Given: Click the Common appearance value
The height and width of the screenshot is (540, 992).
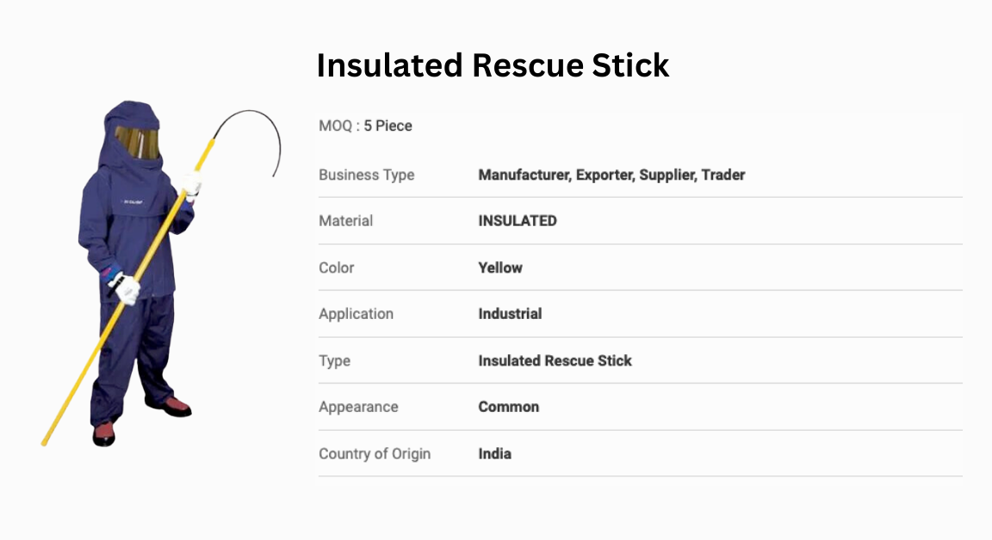Looking at the screenshot, I should (508, 407).
